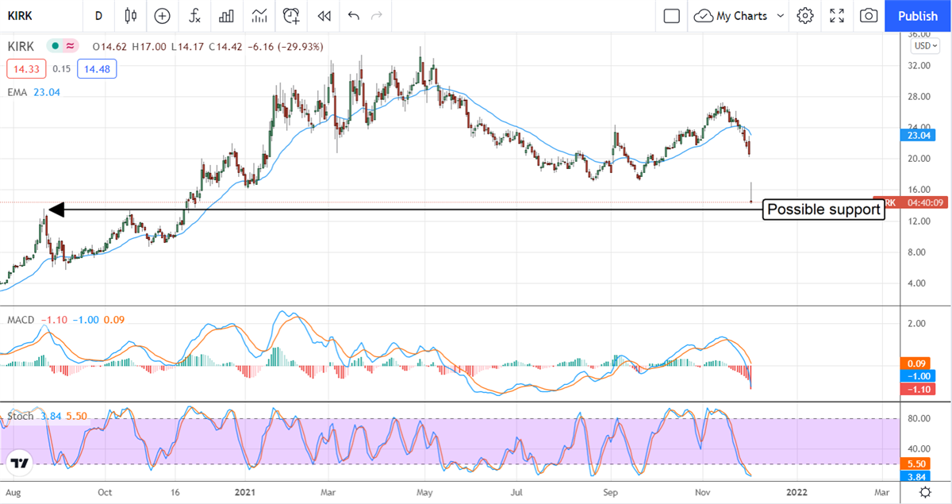Image resolution: width=952 pixels, height=504 pixels.
Task: Select the EMA indicator legend
Action: coord(33,92)
